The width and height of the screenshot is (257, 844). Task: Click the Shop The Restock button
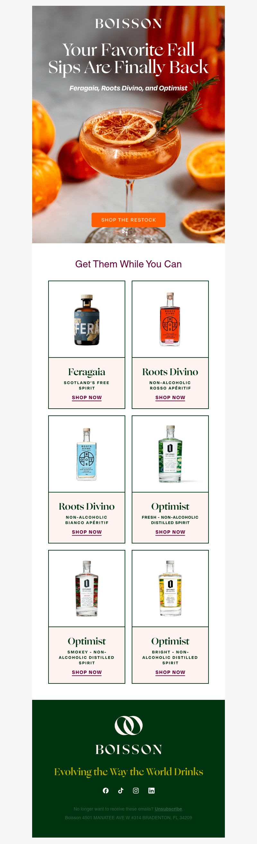[128, 220]
